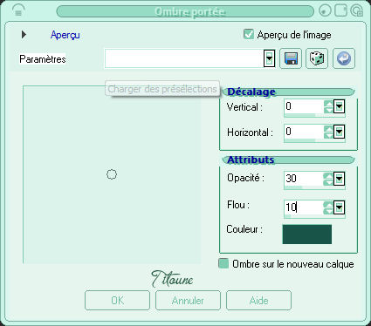Image resolution: width=371 pixels, height=326 pixels.
Task: Click the square title bar maximize button
Action: click(x=340, y=10)
